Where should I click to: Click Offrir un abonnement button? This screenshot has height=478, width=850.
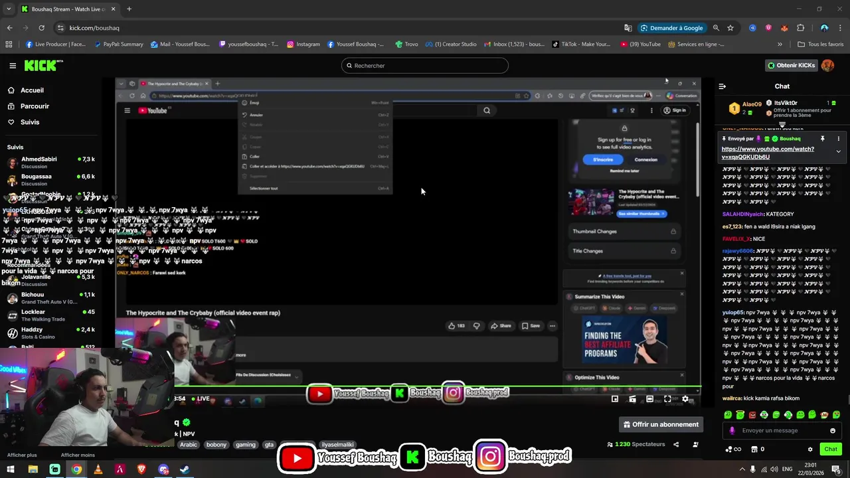[661, 424]
